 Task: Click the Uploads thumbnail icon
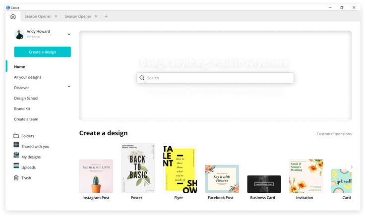16,165
